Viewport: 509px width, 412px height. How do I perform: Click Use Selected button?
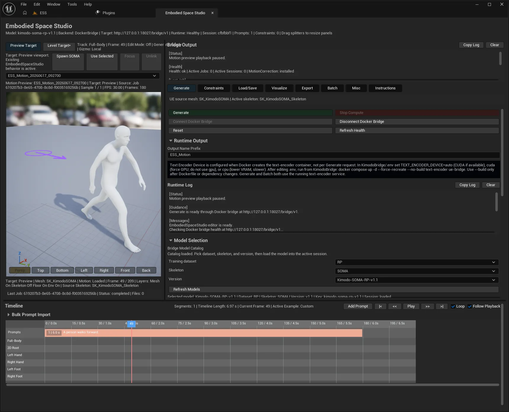pyautogui.click(x=102, y=62)
